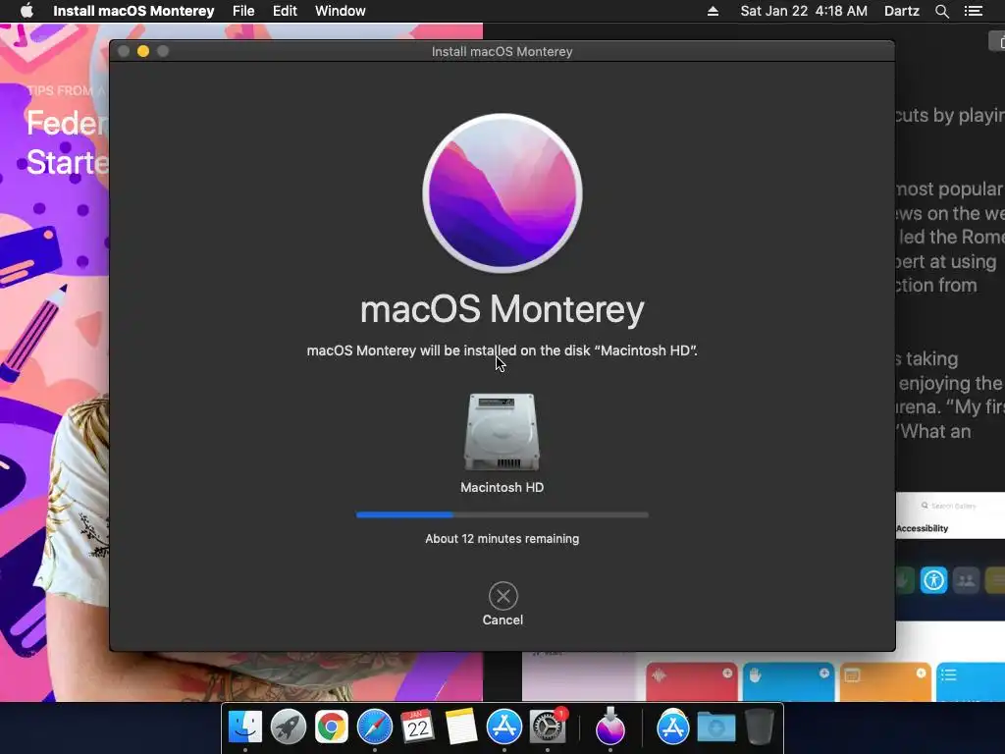Screen dimensions: 1005x754
Task: Open the Downloads folder in the Dock
Action: click(715, 727)
